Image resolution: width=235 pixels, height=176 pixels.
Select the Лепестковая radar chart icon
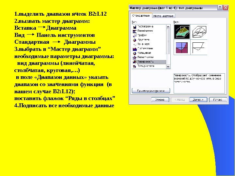(x=134, y=58)
